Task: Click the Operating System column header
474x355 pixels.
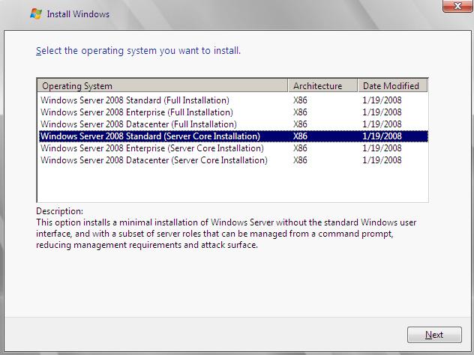Action: [x=162, y=85]
